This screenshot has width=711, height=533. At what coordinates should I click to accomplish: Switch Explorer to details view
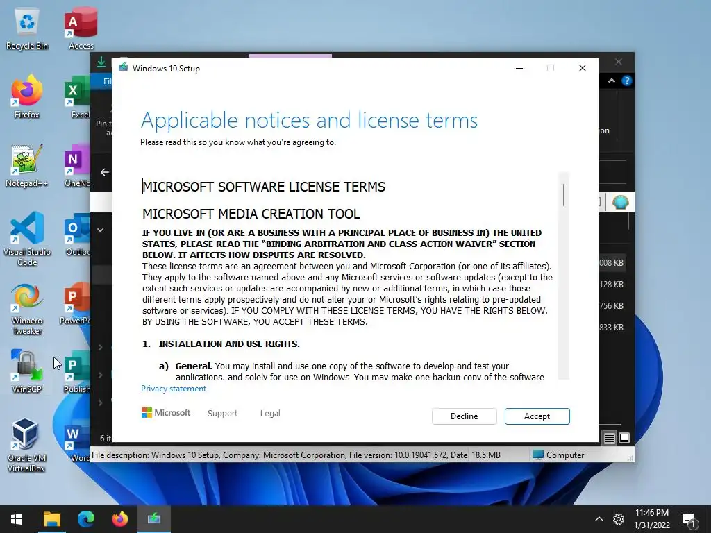610,439
